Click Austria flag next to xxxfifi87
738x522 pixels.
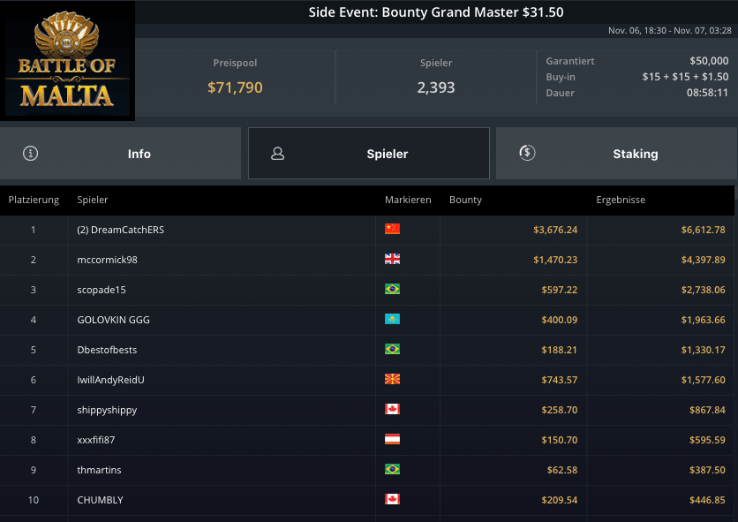click(x=392, y=440)
